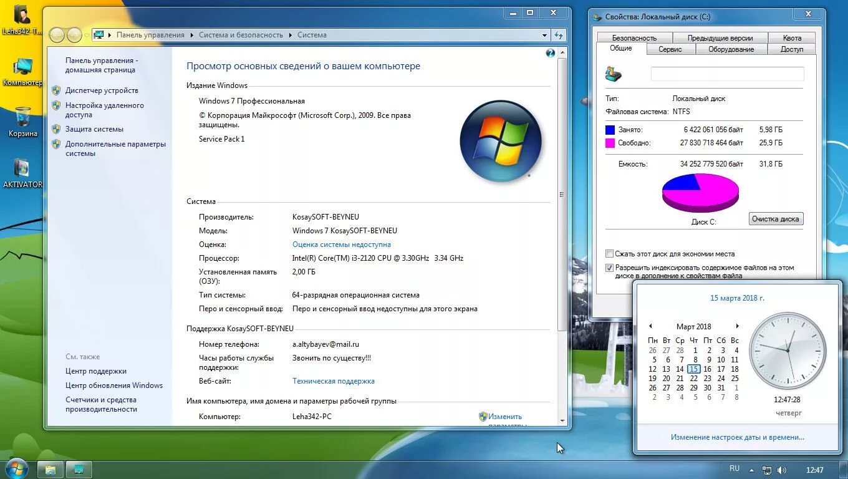Select date 15 in the calendar
Viewport: 848px width, 479px height.
click(693, 369)
